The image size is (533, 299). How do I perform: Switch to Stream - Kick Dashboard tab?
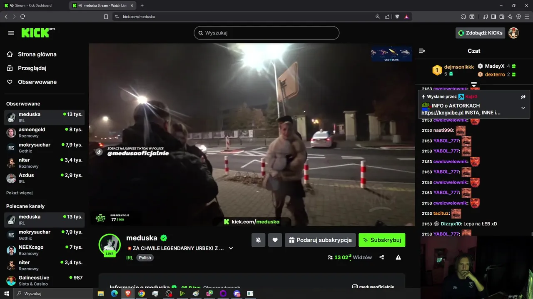pos(34,5)
